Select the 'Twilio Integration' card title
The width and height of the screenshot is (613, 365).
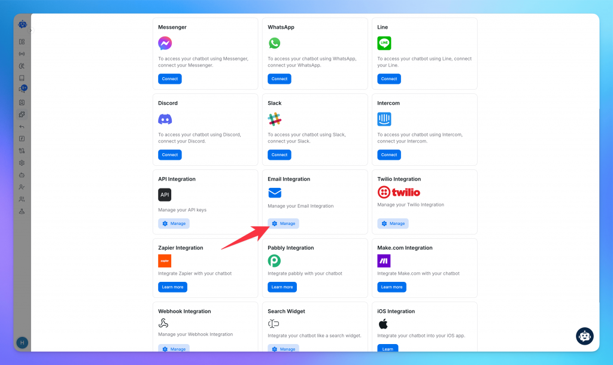tap(399, 179)
